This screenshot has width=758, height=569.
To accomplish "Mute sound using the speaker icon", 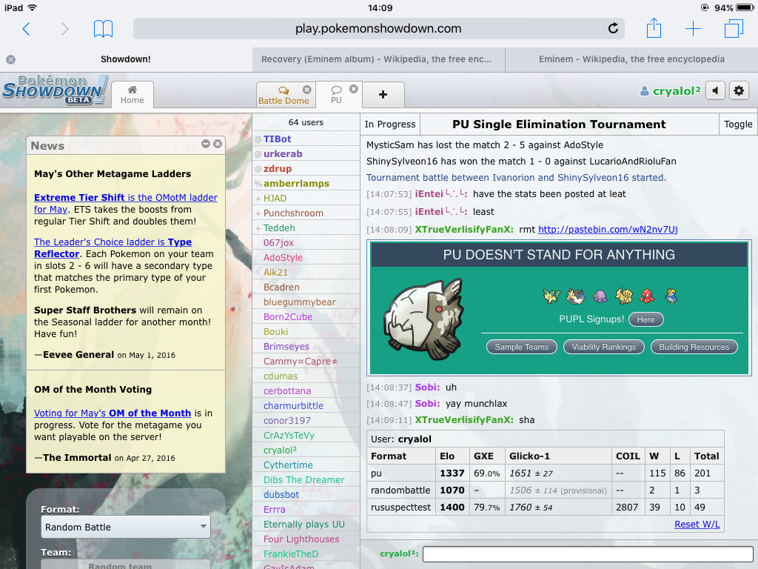I will 715,91.
